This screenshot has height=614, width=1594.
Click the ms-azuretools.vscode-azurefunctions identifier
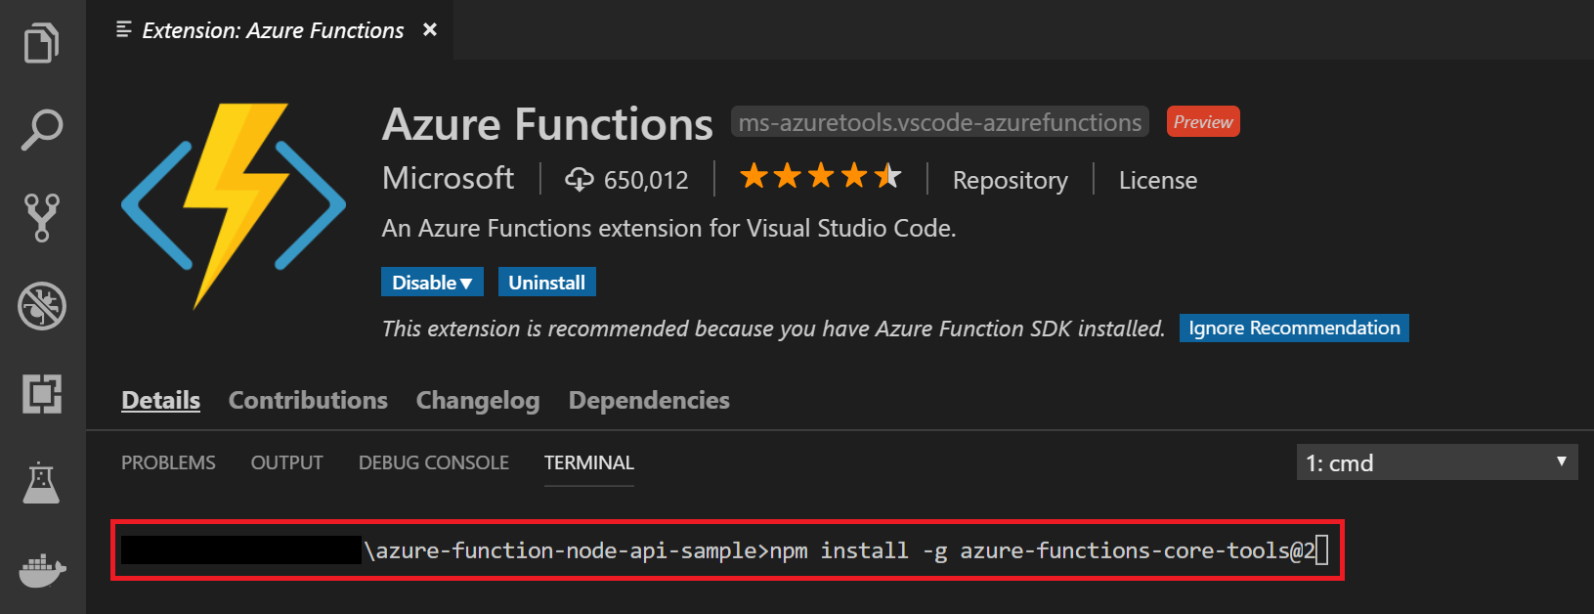tap(939, 122)
